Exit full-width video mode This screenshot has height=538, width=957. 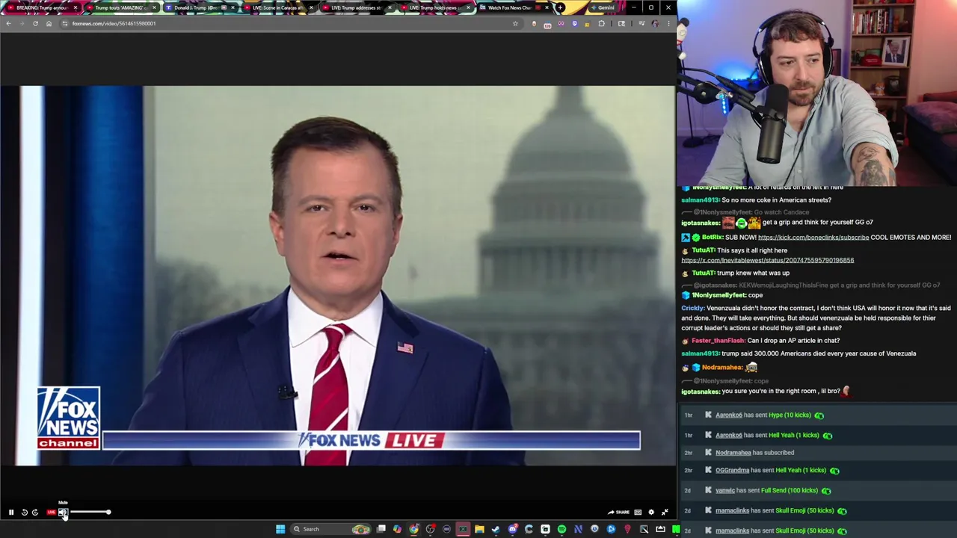[x=665, y=513]
